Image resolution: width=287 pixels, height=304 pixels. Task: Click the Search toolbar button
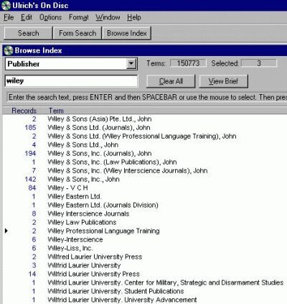[28, 33]
